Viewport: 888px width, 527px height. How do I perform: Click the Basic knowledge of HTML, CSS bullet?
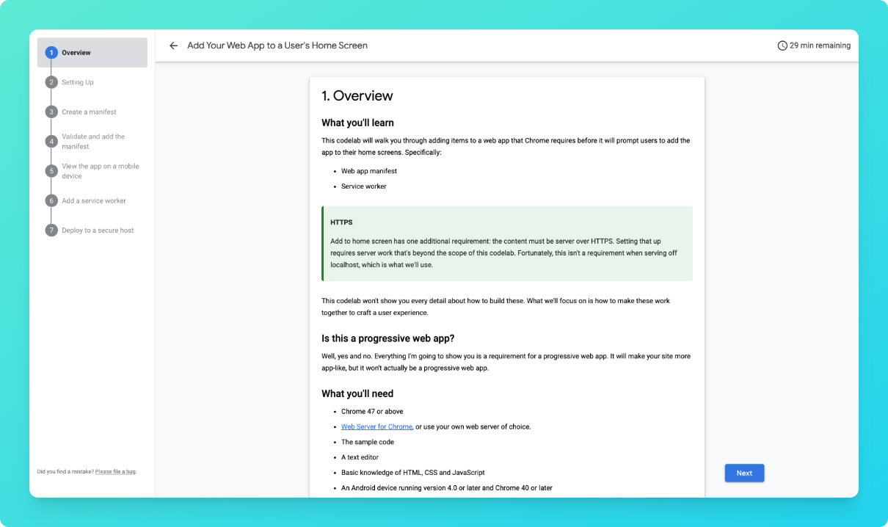413,473
